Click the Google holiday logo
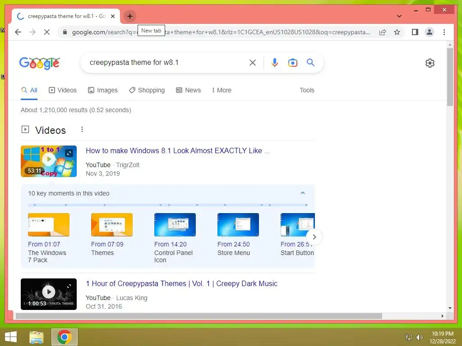Image resolution: width=462 pixels, height=346 pixels. coord(40,63)
